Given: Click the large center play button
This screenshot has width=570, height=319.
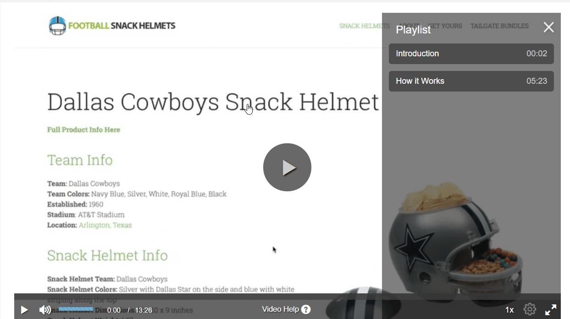Looking at the screenshot, I should (x=287, y=168).
